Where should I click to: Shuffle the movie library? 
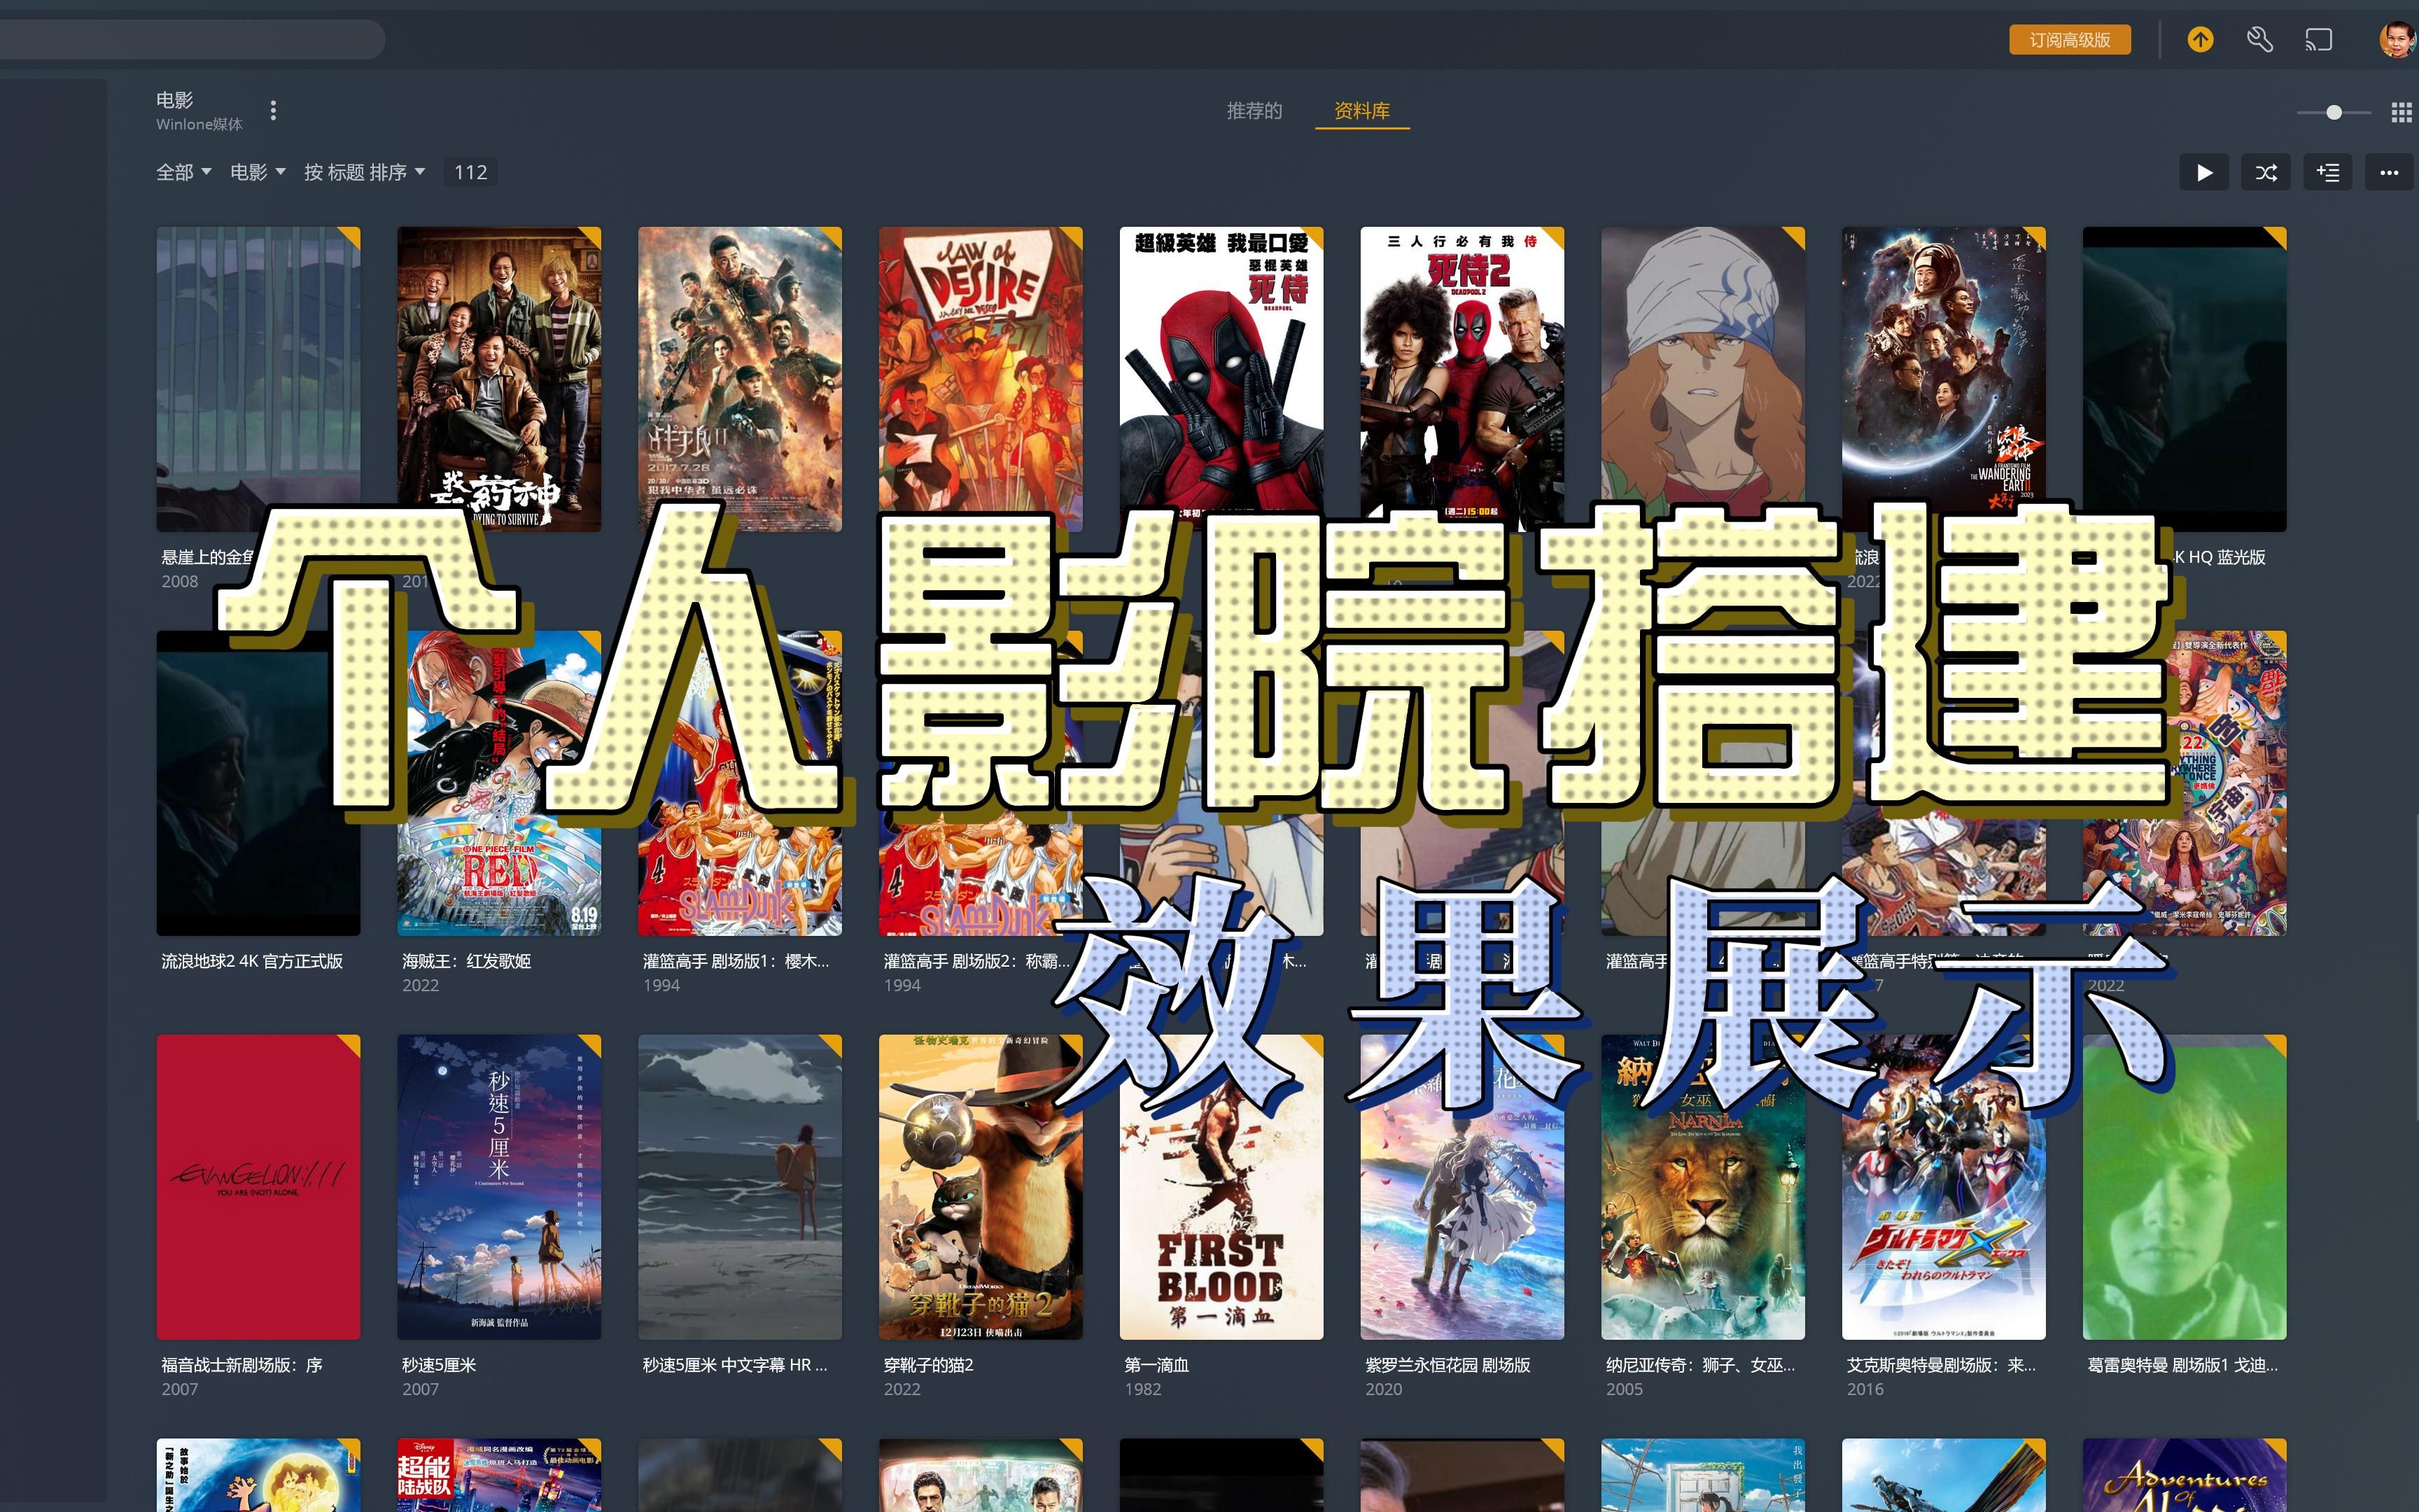[x=2266, y=172]
